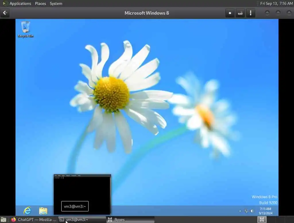Click the middle Boxes window control circle
This screenshot has height=223, width=294.
(278, 13)
